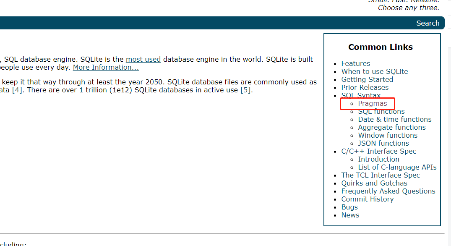Screen dimensions: 451x246
Task: Open 'List of C-language APIs' link
Action: click(397, 167)
